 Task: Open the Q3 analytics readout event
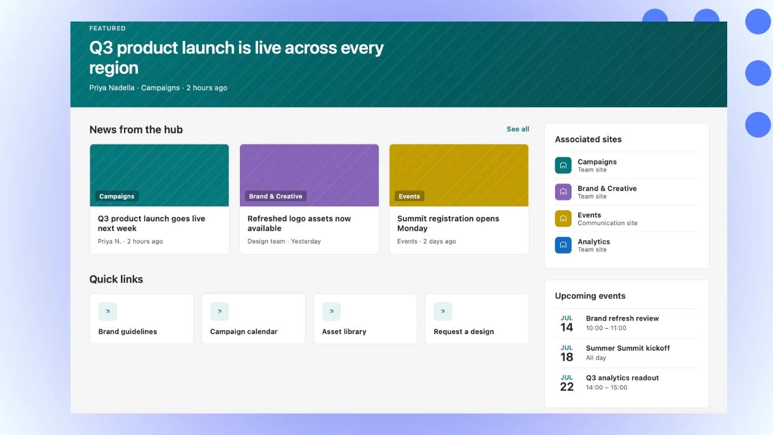pyautogui.click(x=627, y=382)
